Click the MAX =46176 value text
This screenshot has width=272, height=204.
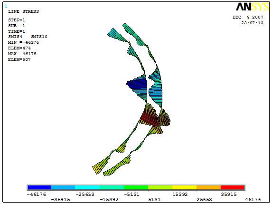22,54
